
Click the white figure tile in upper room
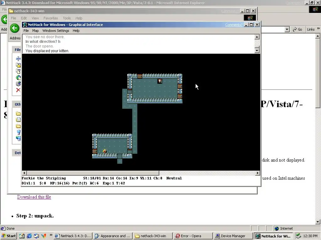pos(160,81)
